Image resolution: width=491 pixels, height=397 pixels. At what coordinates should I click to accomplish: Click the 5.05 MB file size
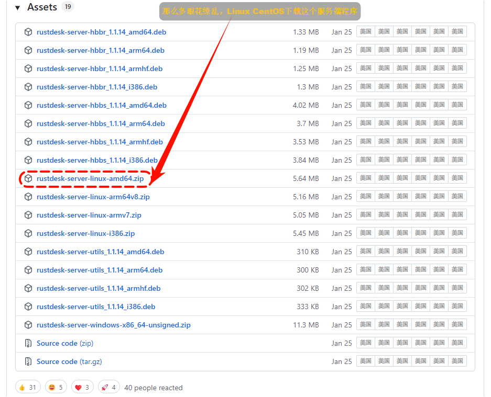point(305,215)
